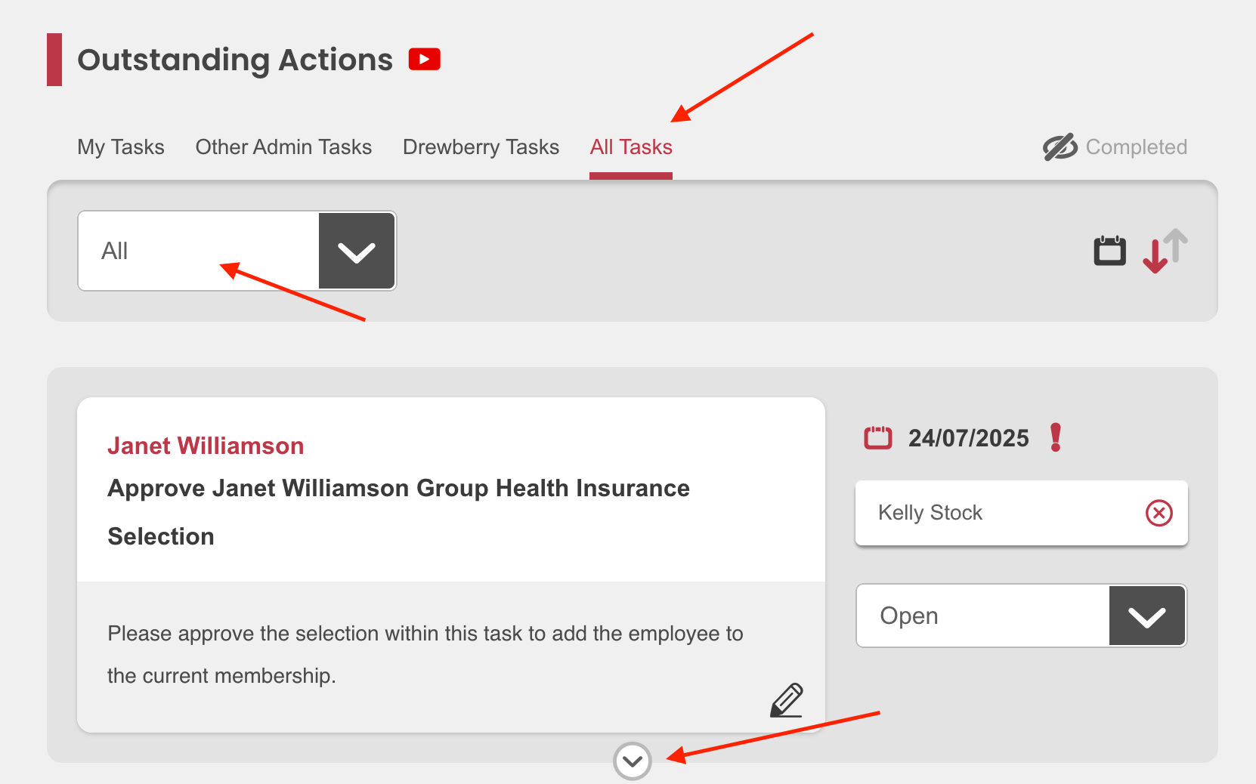This screenshot has height=784, width=1256.
Task: Reverse sort order with the arrows icon
Action: click(1165, 251)
